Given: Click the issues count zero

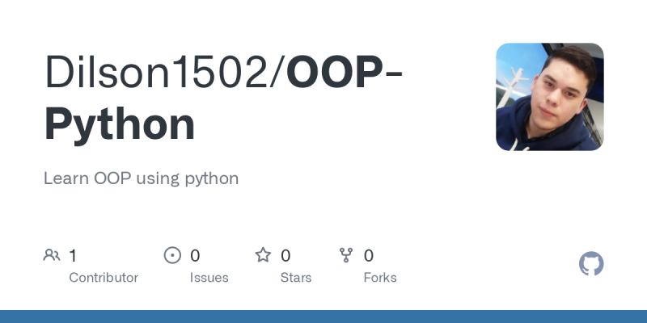Looking at the screenshot, I should coord(195,256).
